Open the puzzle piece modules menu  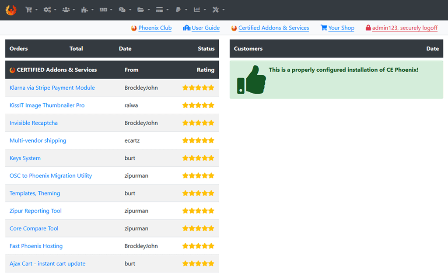click(87, 10)
